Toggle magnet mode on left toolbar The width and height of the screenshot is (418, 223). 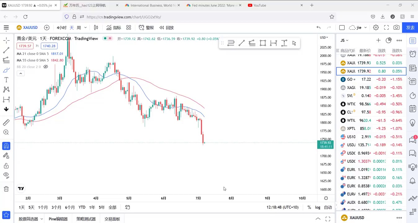click(6, 146)
